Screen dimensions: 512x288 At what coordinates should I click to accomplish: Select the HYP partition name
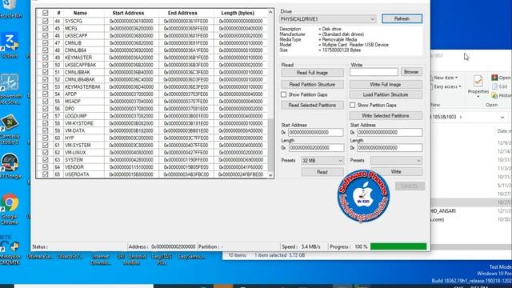click(70, 138)
